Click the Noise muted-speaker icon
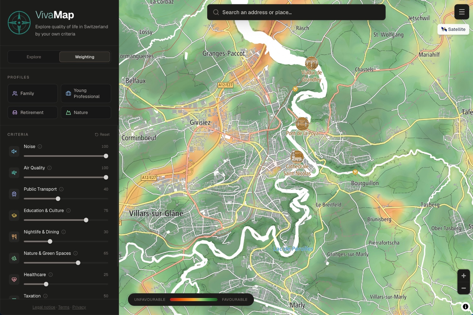This screenshot has height=315, width=473. [14, 152]
